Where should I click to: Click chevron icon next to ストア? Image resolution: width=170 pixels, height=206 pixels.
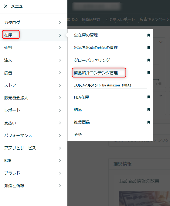[x=60, y=85]
